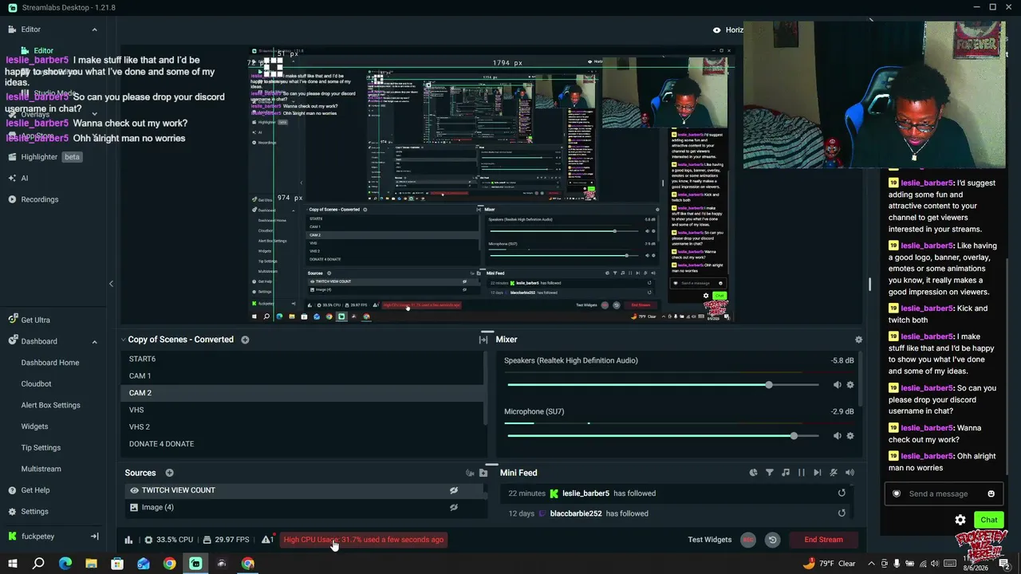Open File Explorer from taskbar

91,564
